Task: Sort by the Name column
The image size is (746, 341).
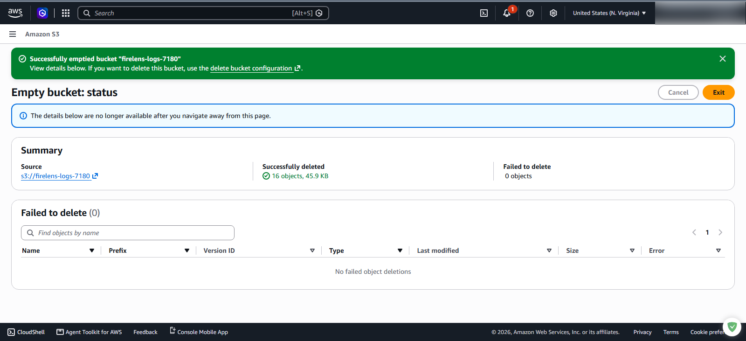Action: point(92,251)
